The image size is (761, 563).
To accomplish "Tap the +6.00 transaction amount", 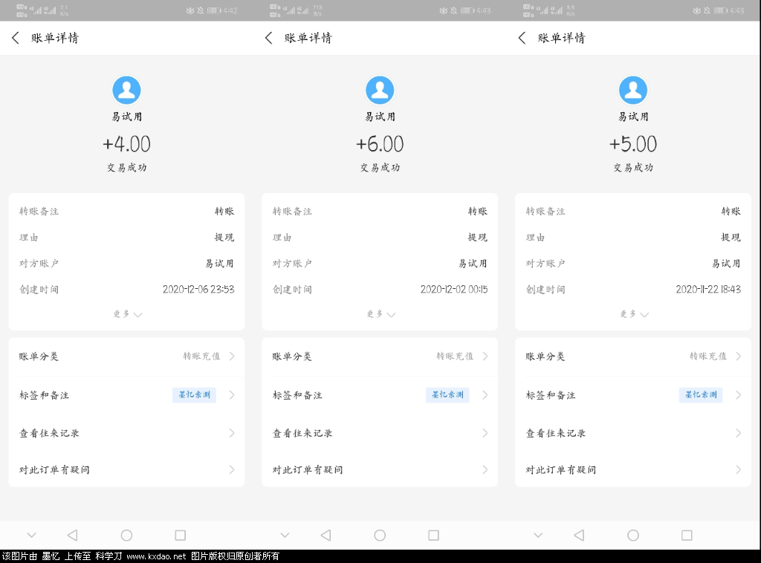I will pyautogui.click(x=380, y=144).
